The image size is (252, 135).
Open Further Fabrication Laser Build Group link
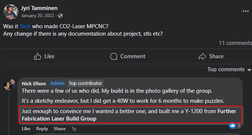[x=129, y=115]
